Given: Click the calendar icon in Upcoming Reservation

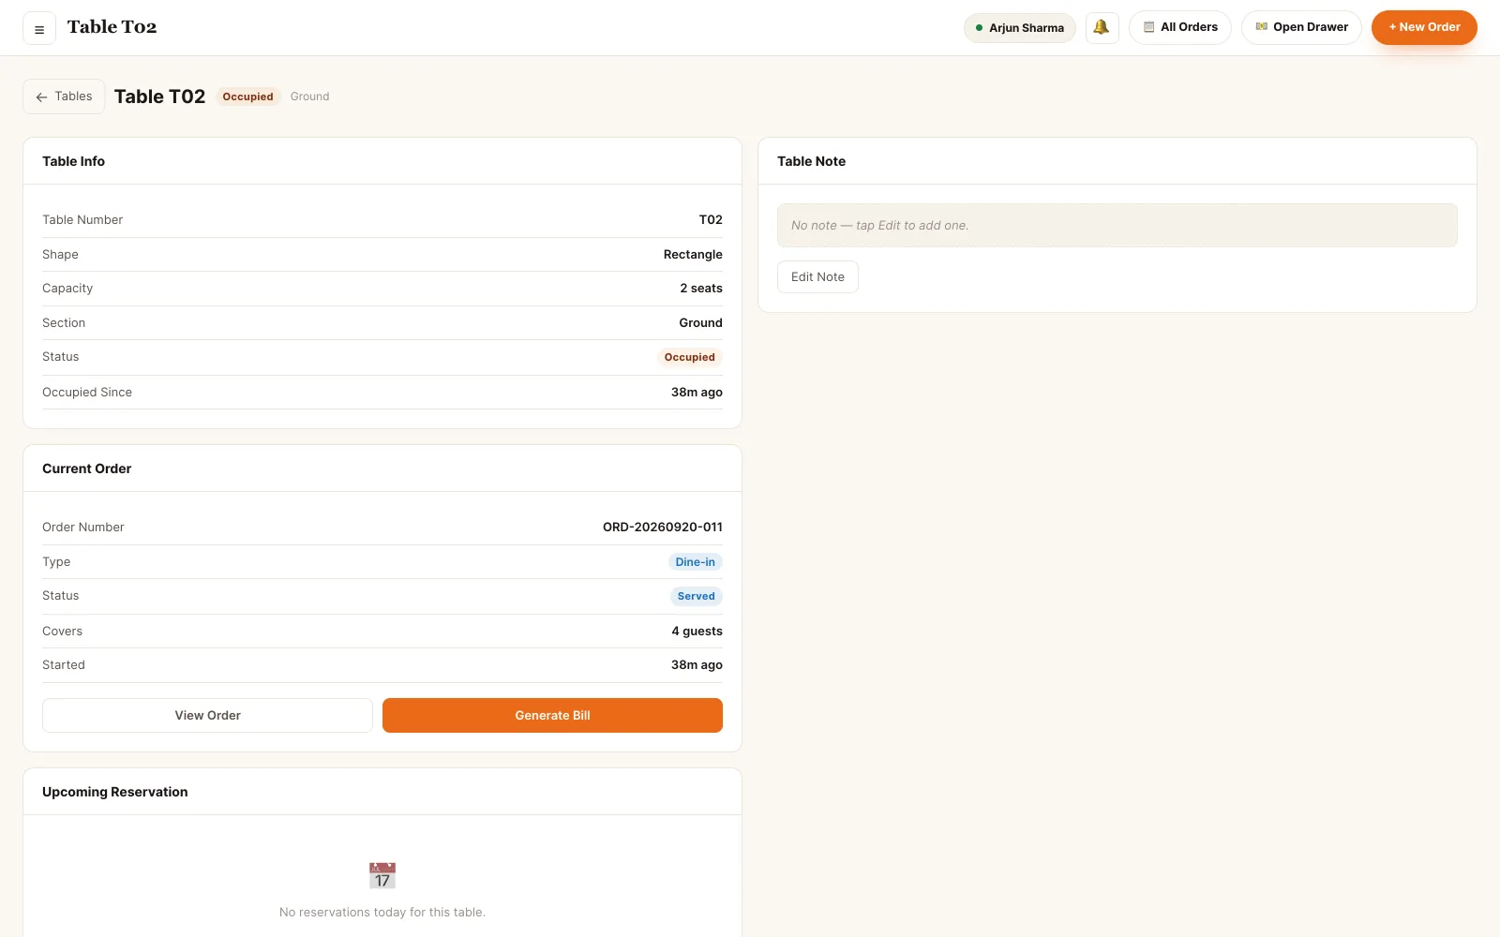Looking at the screenshot, I should [382, 875].
